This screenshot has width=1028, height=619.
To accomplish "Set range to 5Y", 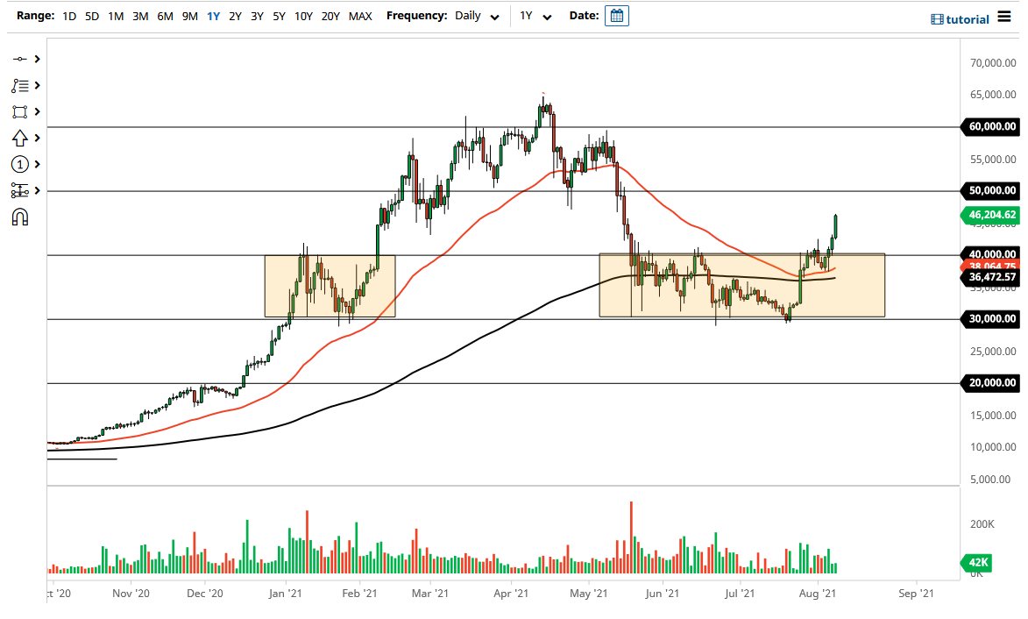I will (x=280, y=17).
